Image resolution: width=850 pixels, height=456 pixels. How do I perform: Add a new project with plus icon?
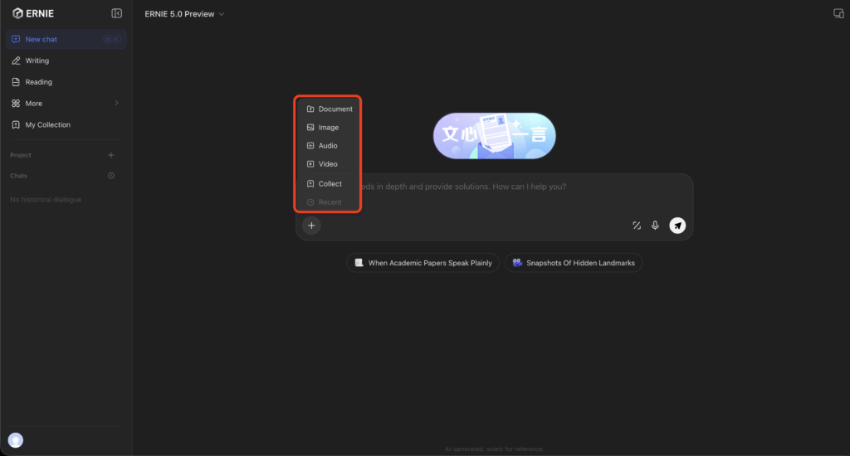111,155
